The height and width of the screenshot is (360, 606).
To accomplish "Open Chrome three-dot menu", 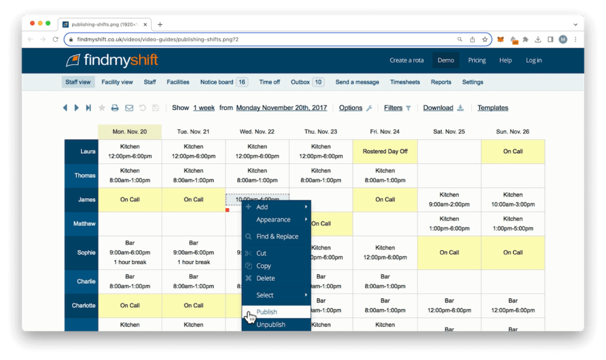I will pyautogui.click(x=575, y=40).
